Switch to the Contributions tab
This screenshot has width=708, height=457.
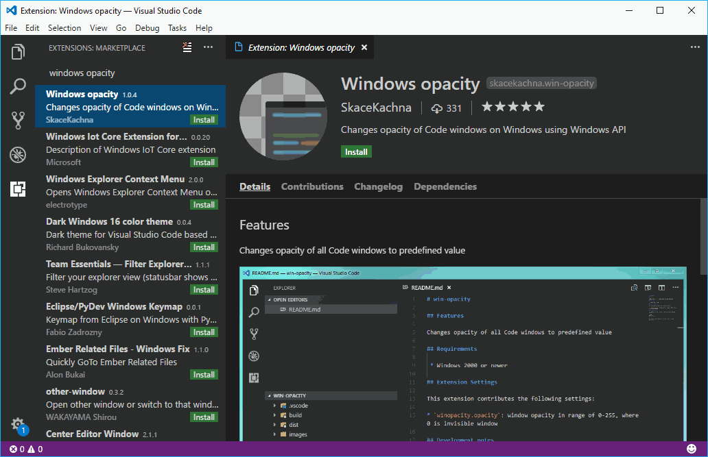pyautogui.click(x=312, y=186)
